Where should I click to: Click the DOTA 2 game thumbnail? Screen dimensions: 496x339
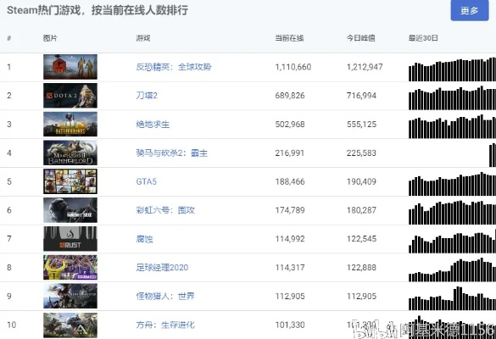[70, 96]
